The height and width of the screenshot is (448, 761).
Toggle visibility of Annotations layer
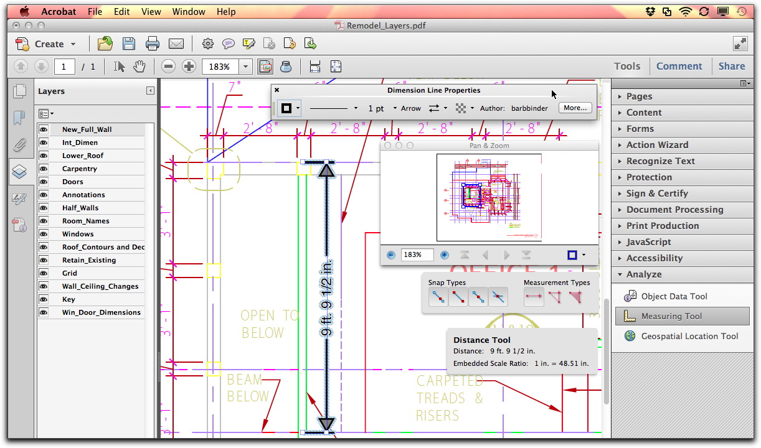click(44, 195)
